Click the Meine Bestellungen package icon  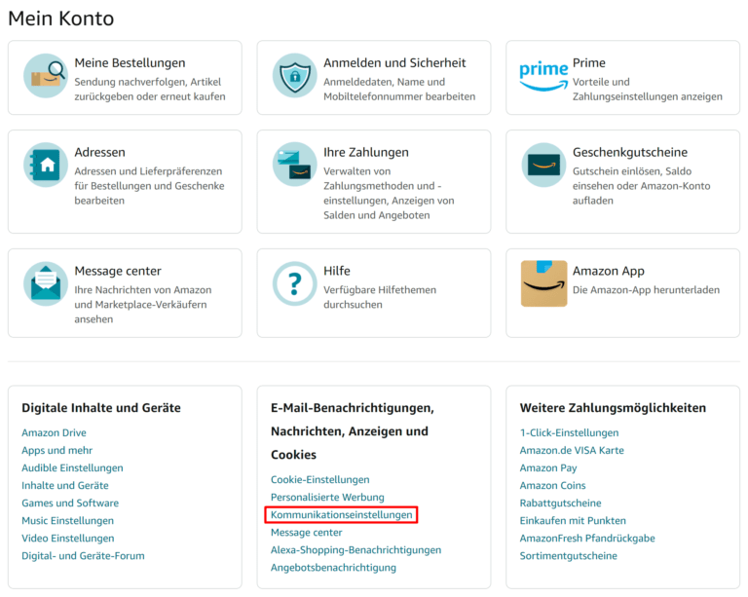click(46, 76)
